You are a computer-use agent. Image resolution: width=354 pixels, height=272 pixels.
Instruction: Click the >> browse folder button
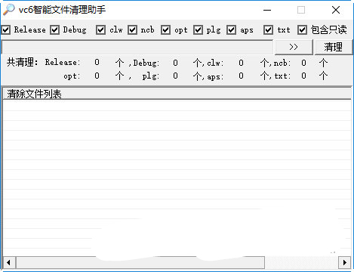pyautogui.click(x=294, y=47)
